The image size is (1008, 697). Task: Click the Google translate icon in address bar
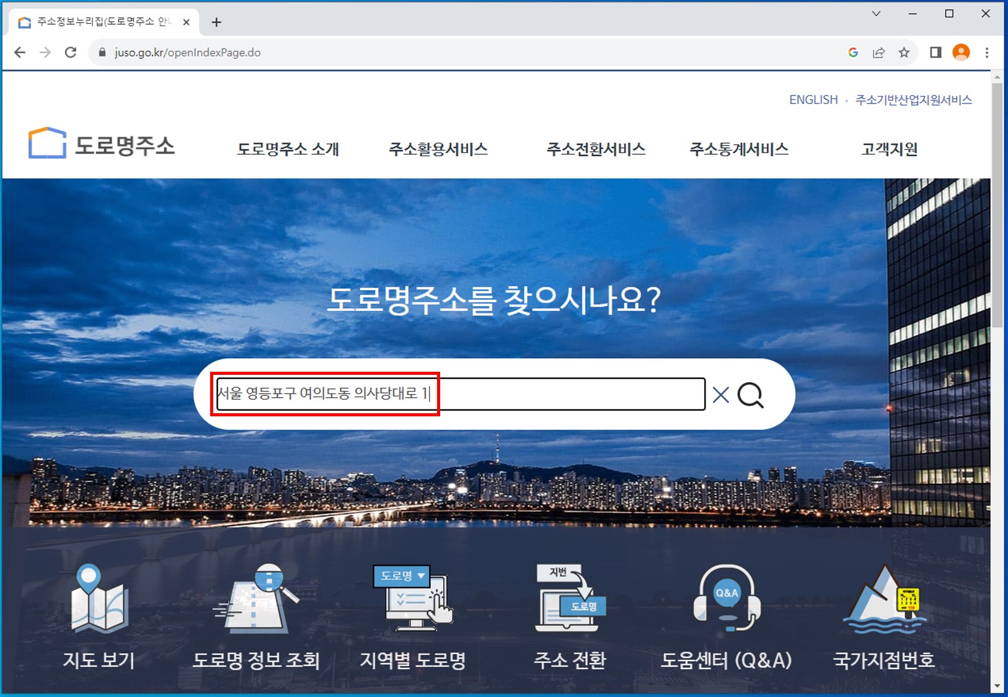(x=853, y=53)
